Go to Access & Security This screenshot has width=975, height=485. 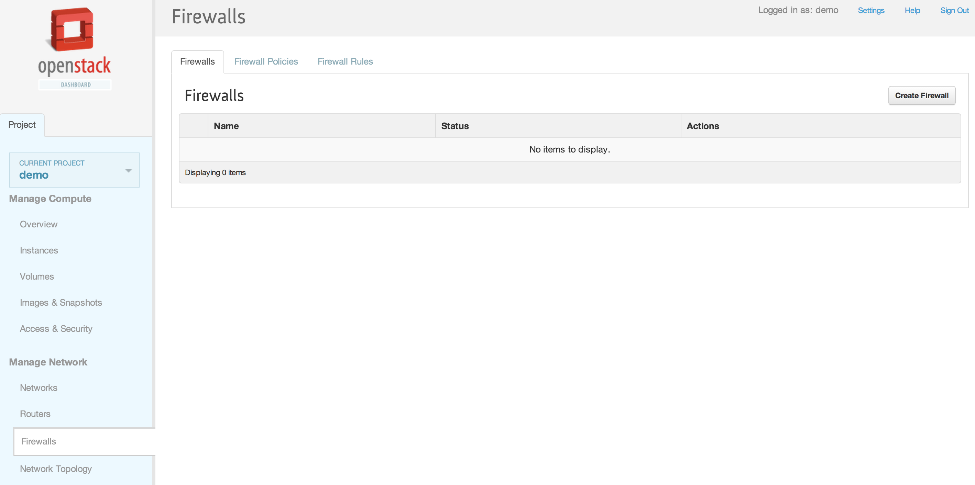[x=56, y=328]
